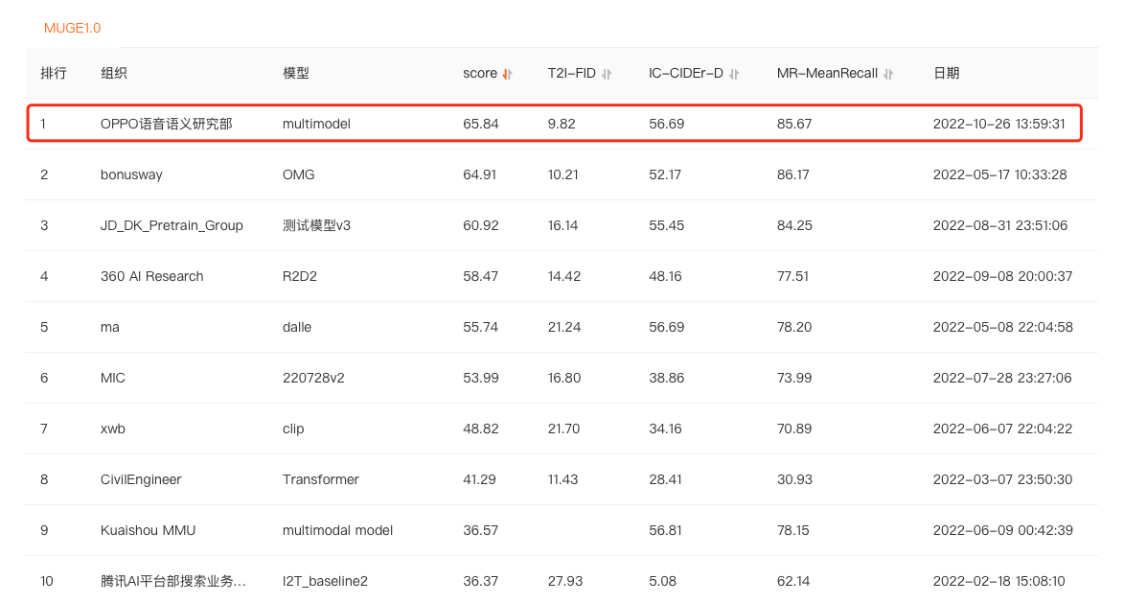Image resolution: width=1124 pixels, height=603 pixels.
Task: Click the truncated 腾讯AI平台部搜索业务 organization name
Action: click(172, 581)
